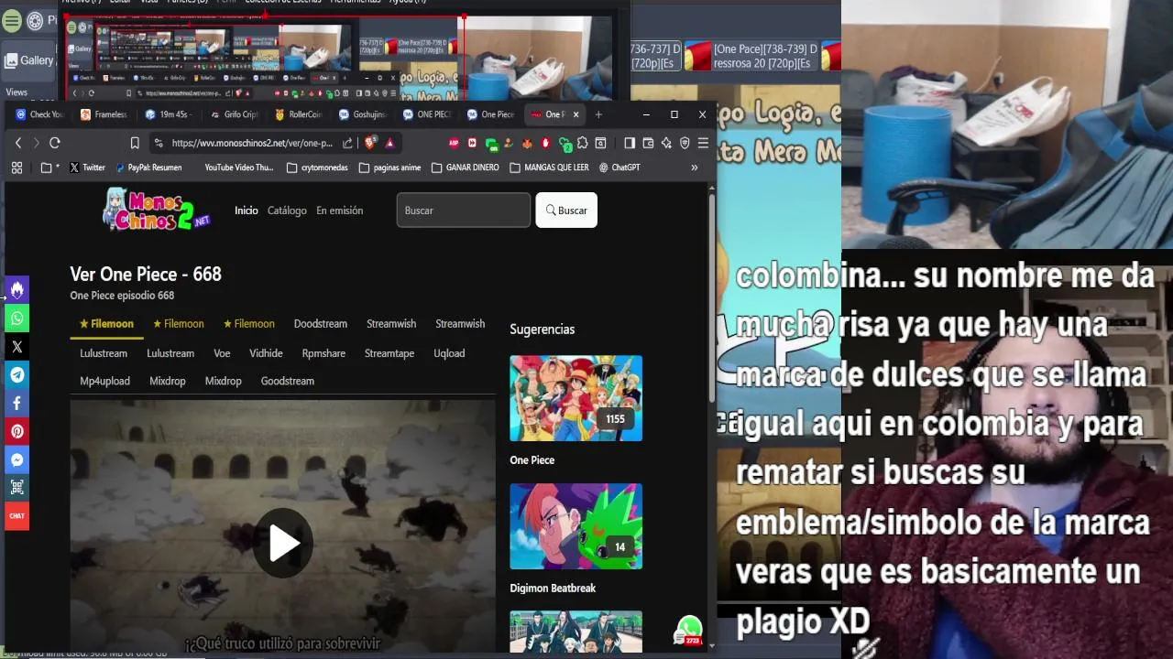Reload the Monoschinos page

tap(55, 143)
